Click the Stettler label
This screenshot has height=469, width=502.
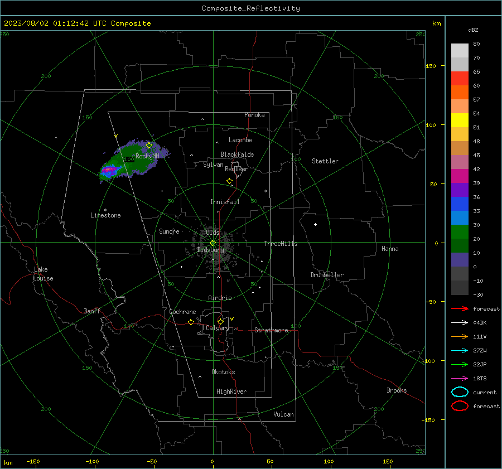(x=325, y=161)
